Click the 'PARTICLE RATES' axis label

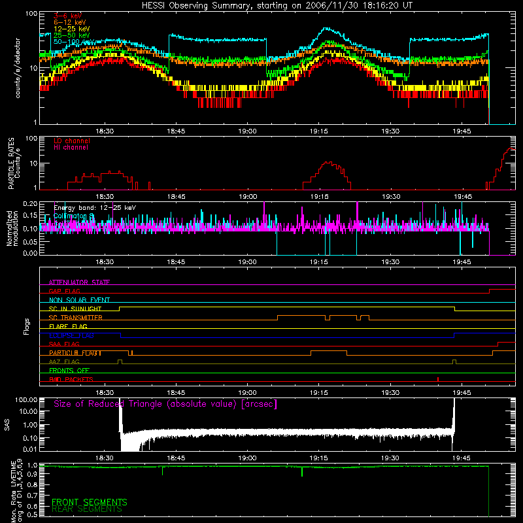(11, 163)
